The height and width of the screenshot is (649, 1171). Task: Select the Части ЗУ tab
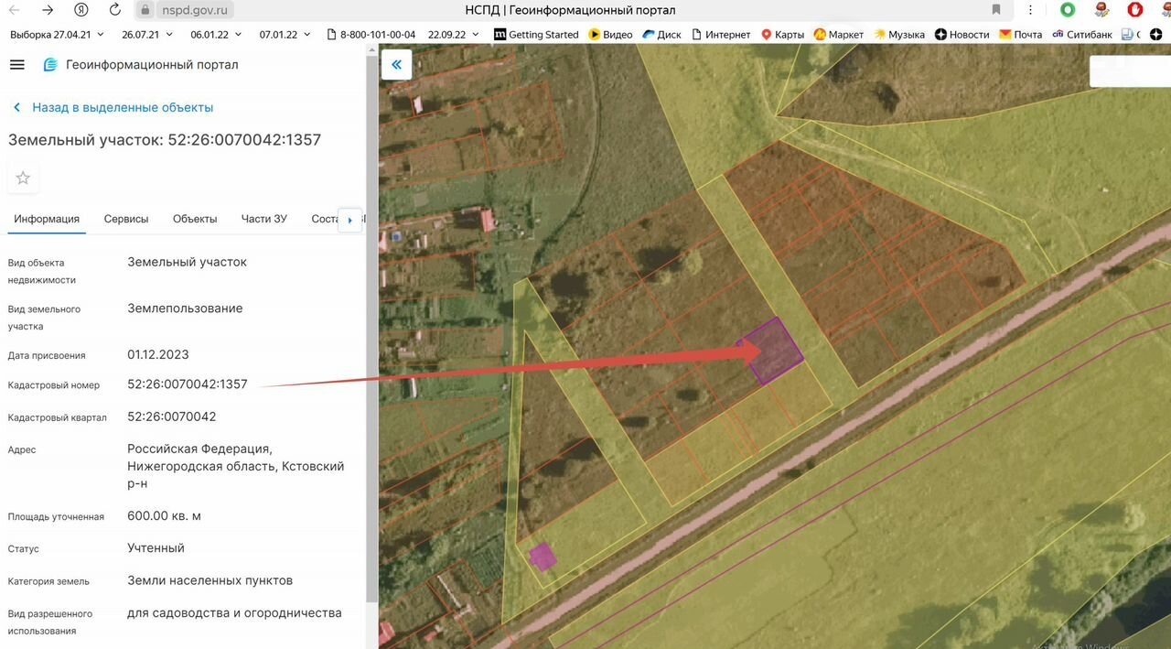click(263, 219)
